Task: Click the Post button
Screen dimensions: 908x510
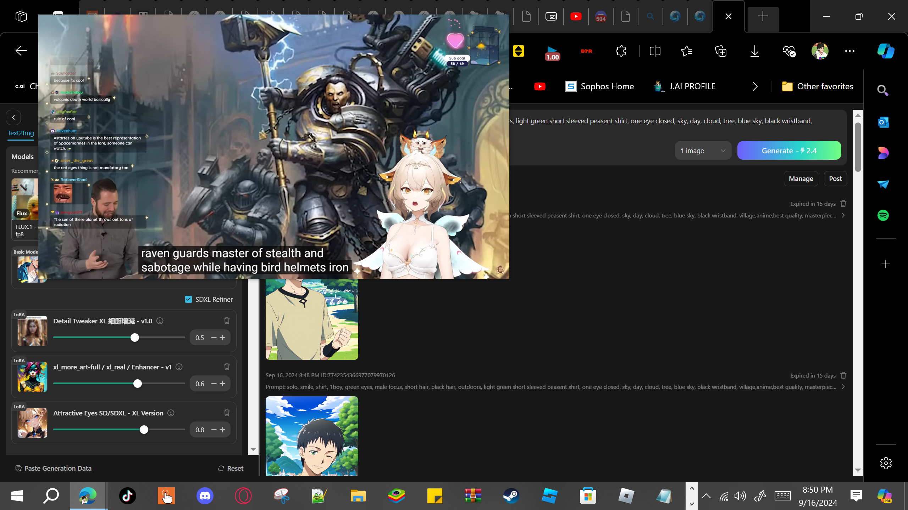Action: pyautogui.click(x=835, y=179)
